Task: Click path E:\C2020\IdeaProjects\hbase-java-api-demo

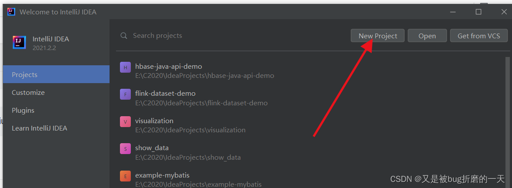Action: tap(205, 76)
